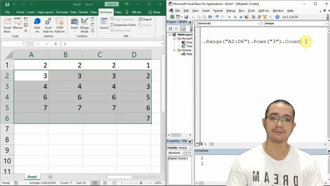The height and width of the screenshot is (186, 330).
Task: Undo last edit in VBA toolbar
Action: (x=217, y=17)
